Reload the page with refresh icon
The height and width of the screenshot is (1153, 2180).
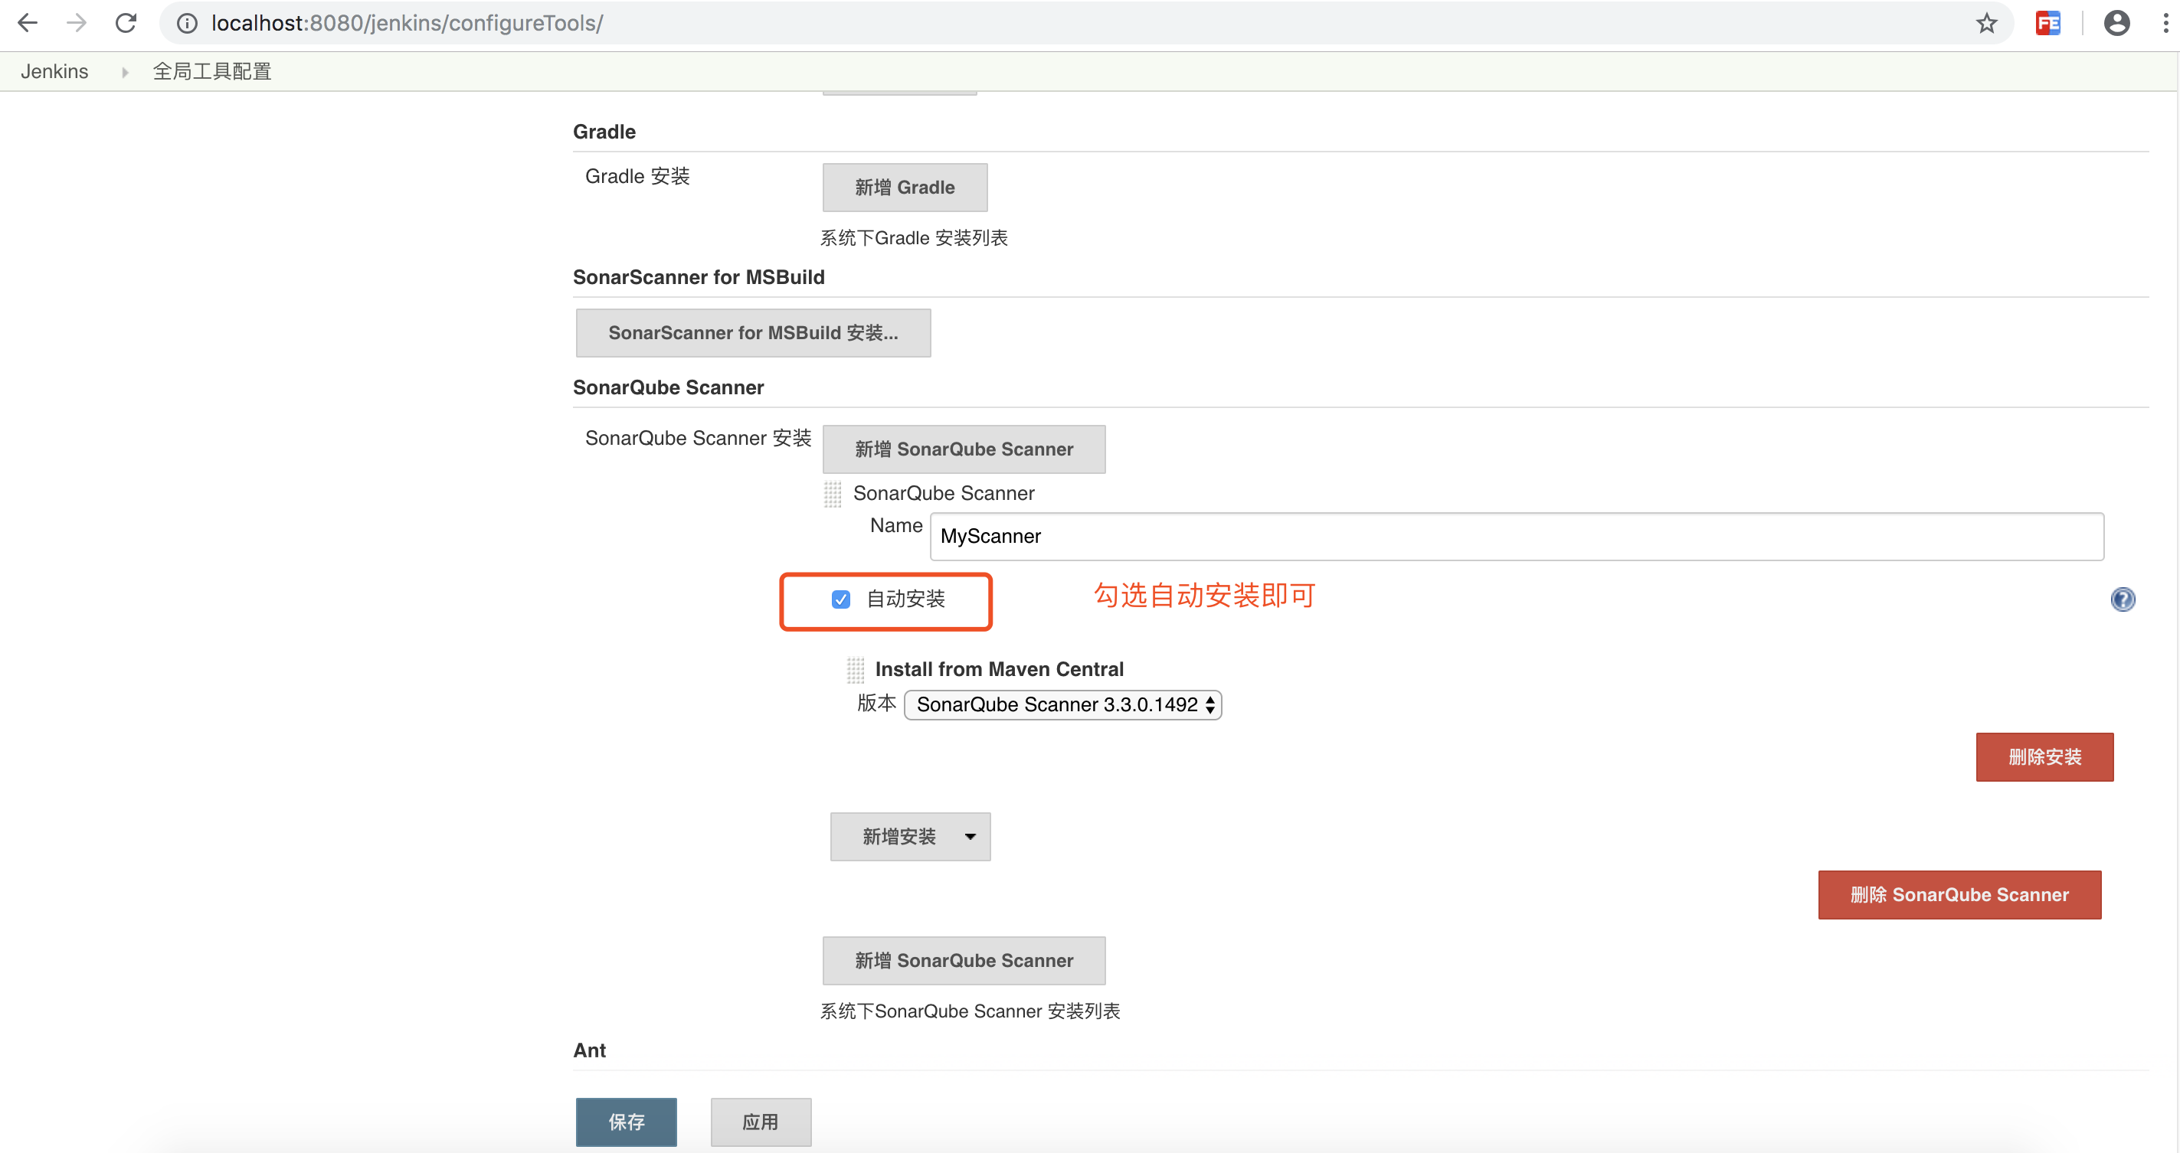tap(126, 23)
